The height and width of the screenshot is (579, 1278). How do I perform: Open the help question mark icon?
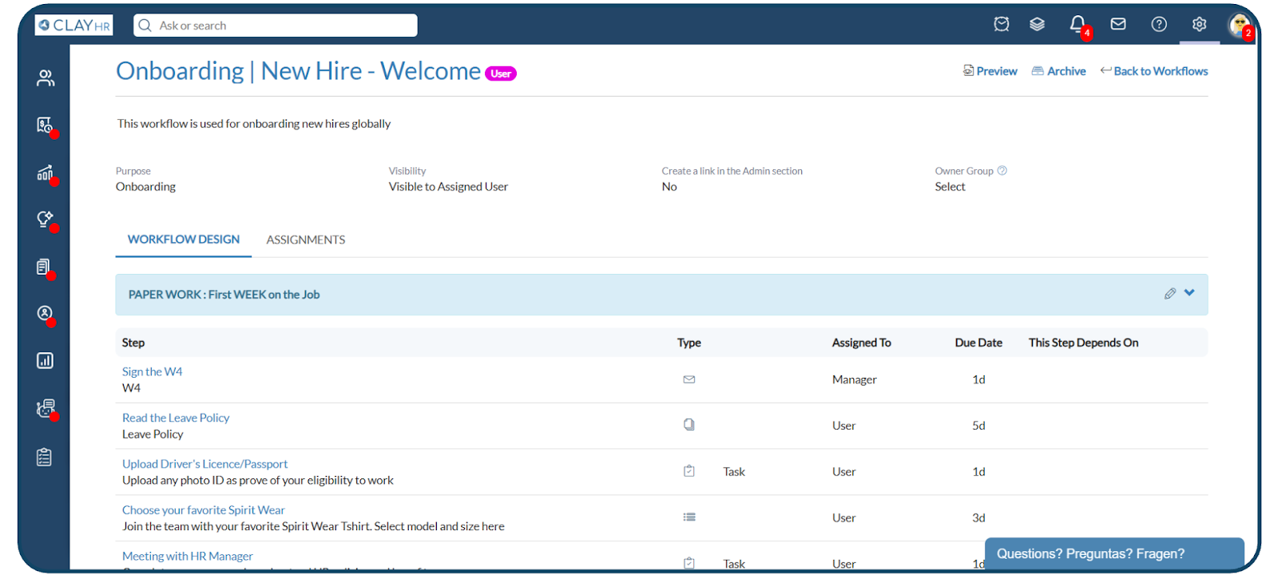tap(1159, 25)
